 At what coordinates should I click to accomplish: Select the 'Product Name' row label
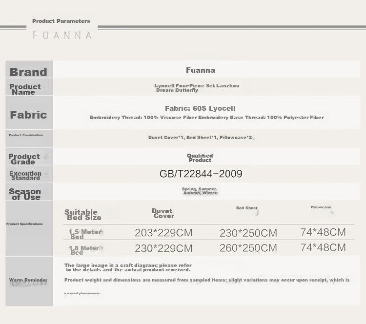pyautogui.click(x=25, y=89)
